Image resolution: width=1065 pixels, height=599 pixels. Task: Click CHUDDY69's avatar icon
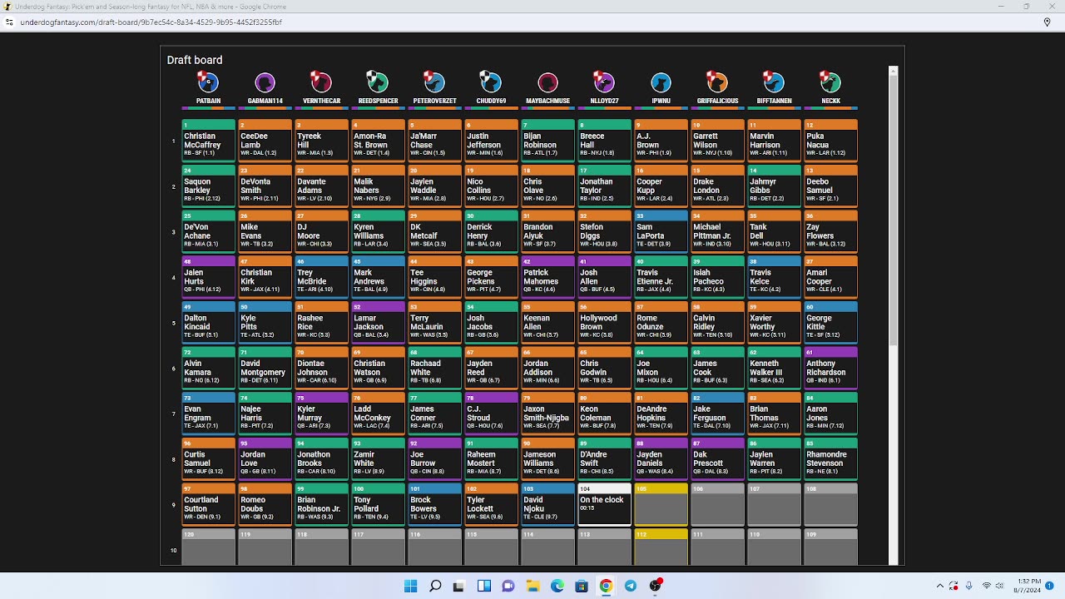click(x=491, y=82)
